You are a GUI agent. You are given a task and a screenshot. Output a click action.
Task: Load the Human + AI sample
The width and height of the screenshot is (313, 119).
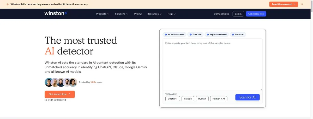pyautogui.click(x=219, y=99)
